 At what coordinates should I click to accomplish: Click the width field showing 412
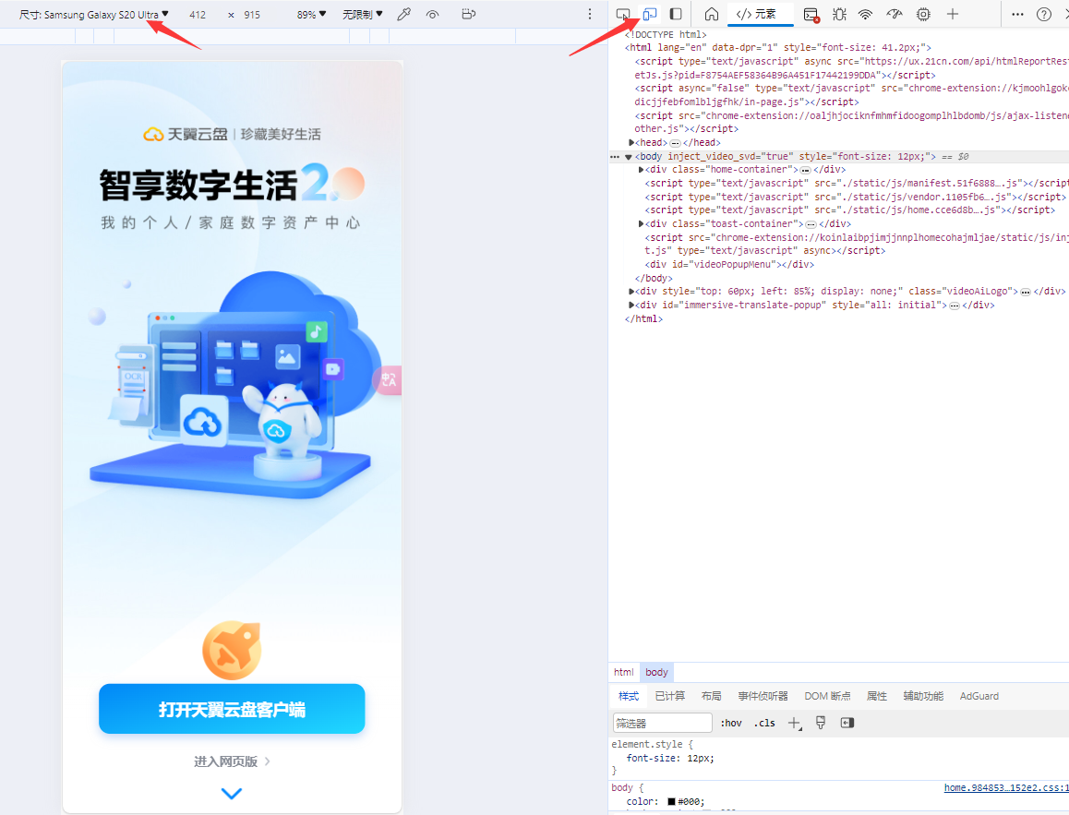(x=198, y=15)
